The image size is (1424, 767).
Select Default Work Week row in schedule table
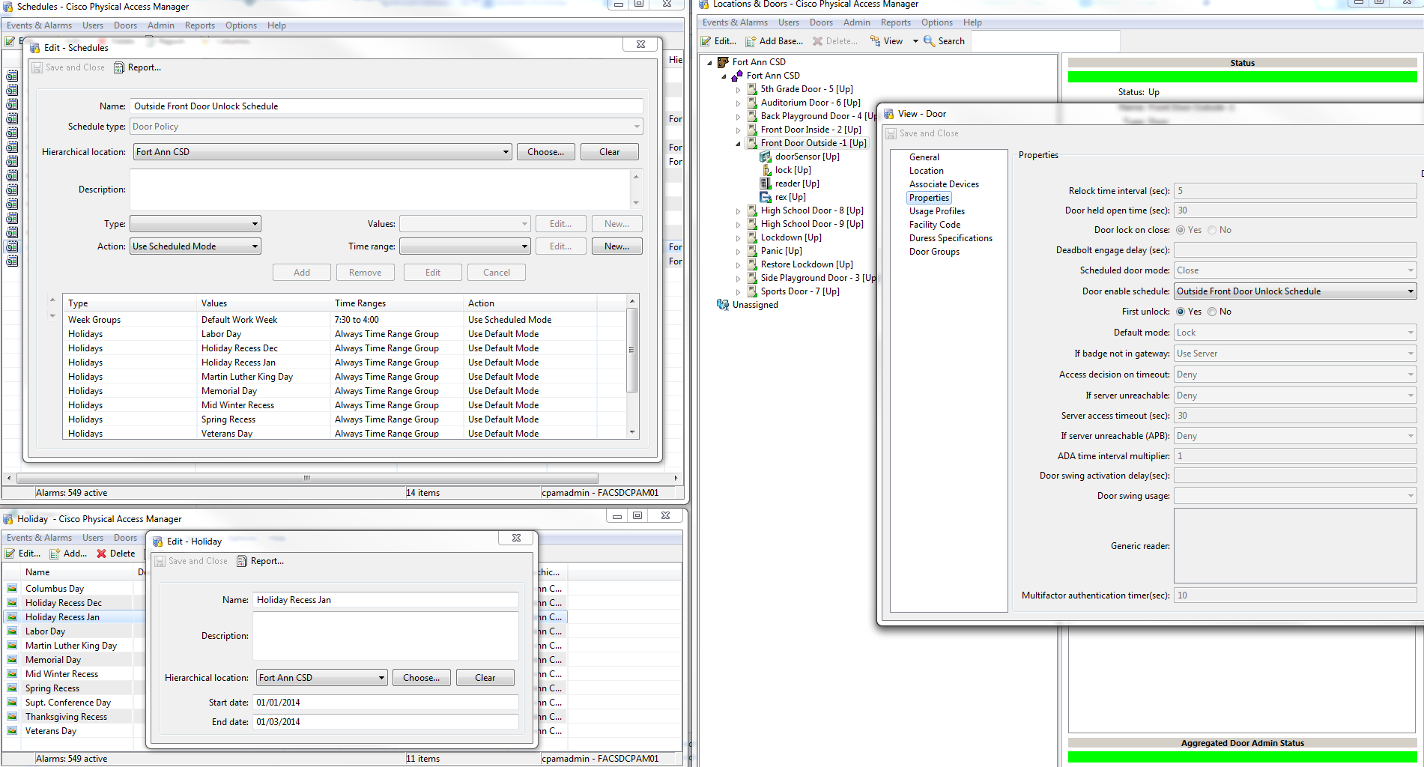pyautogui.click(x=345, y=320)
